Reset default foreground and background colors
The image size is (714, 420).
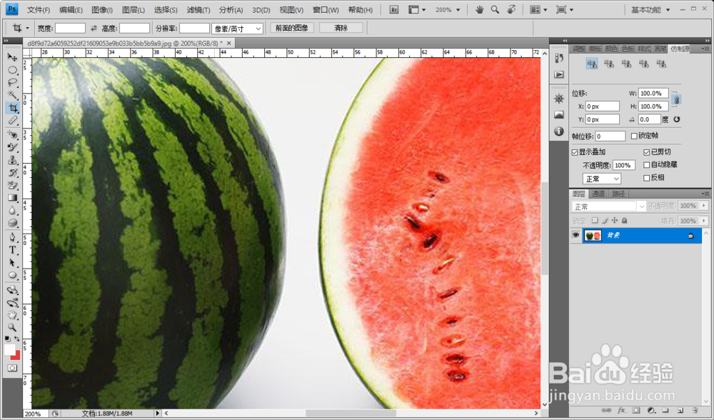(x=7, y=339)
